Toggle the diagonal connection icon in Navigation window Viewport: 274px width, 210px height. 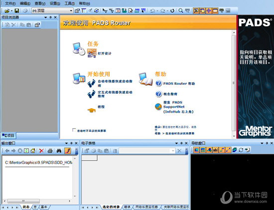tap(228, 150)
